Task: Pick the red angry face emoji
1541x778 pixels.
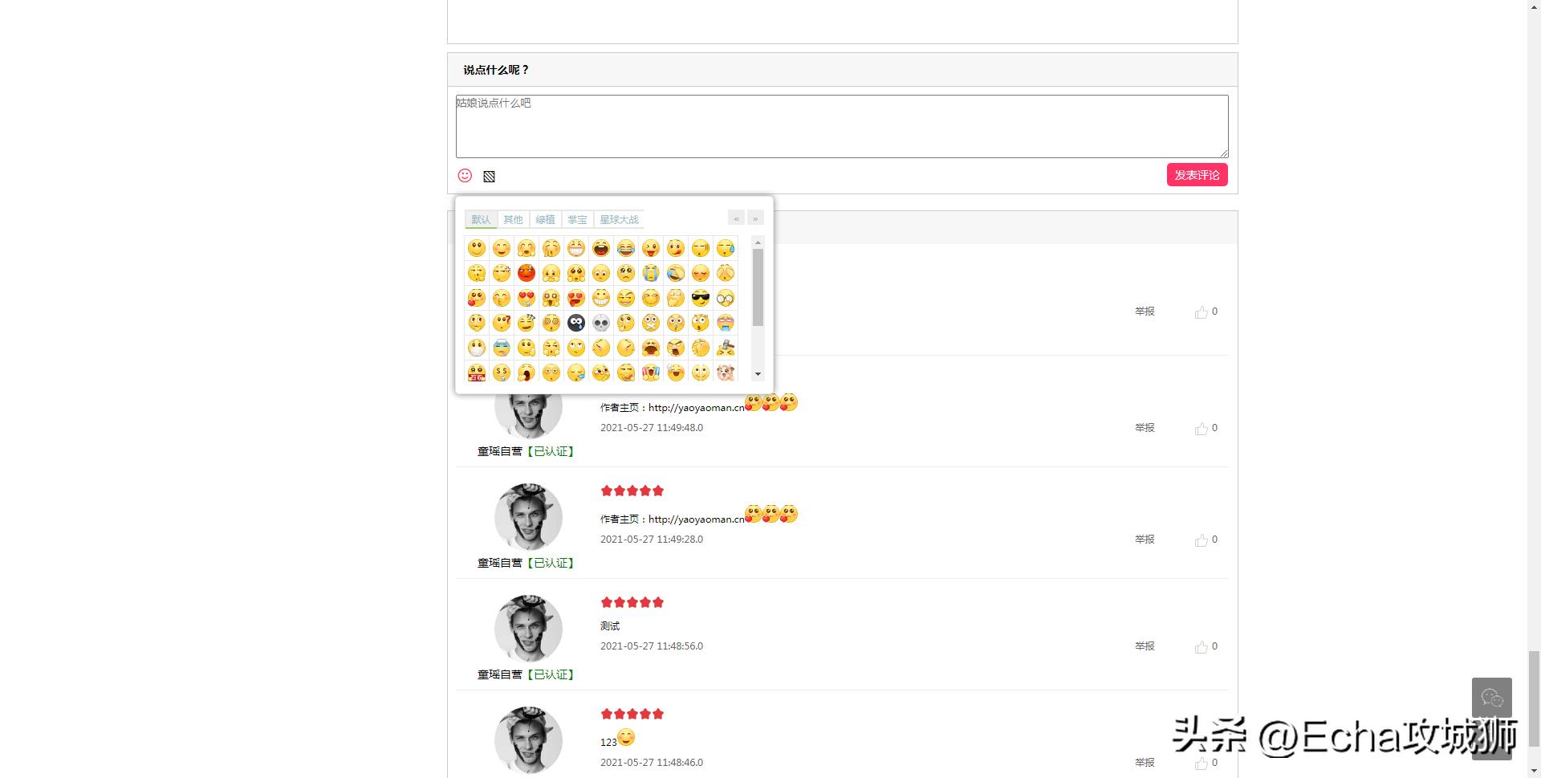Action: coord(527,273)
